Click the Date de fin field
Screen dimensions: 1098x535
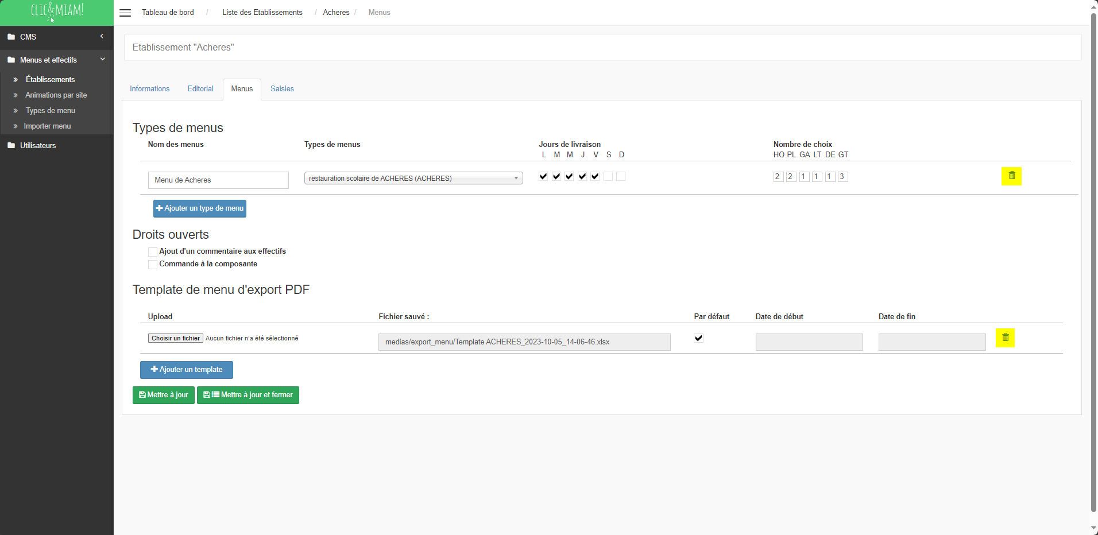pos(932,342)
